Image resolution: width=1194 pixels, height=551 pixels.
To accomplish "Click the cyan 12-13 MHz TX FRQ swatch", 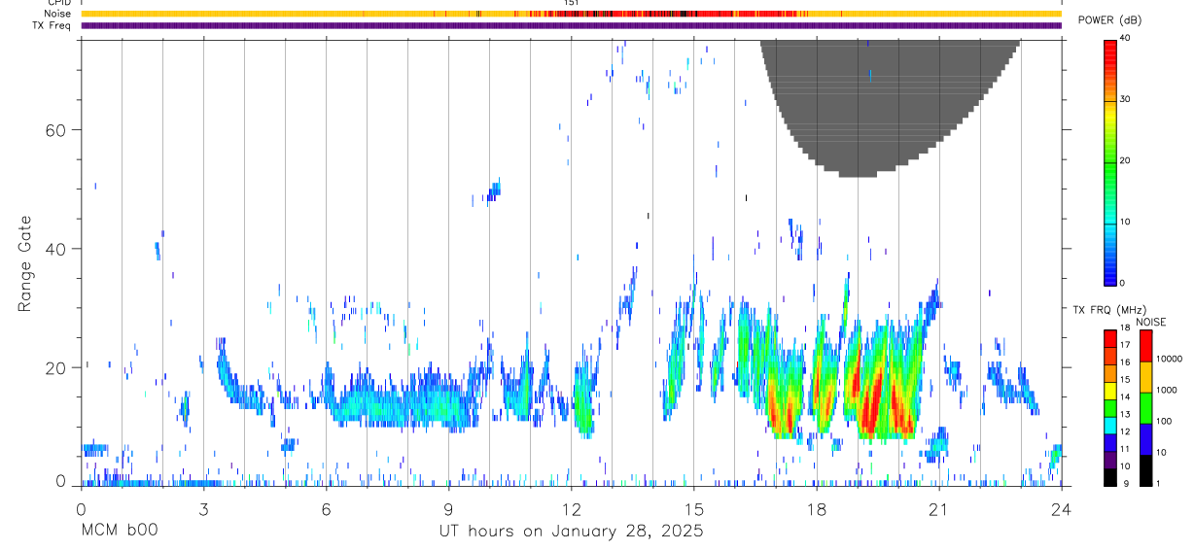I will pyautogui.click(x=1109, y=426).
